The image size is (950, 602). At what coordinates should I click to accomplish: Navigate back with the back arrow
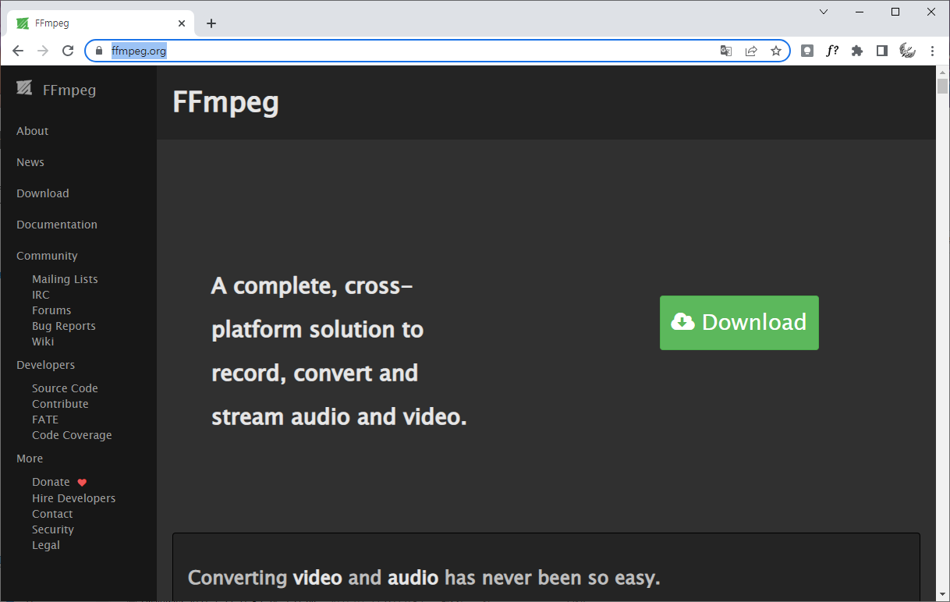coord(18,50)
